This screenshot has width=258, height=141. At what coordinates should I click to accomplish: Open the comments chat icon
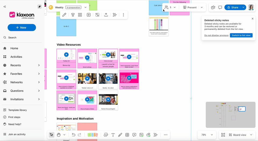(220, 8)
